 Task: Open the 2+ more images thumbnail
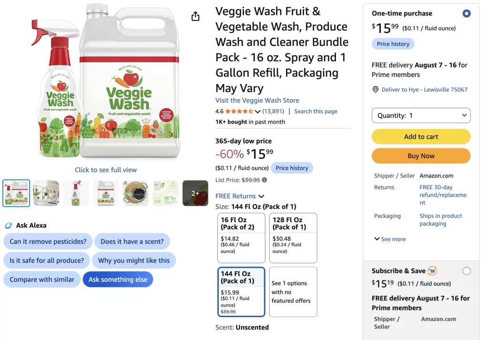click(195, 193)
